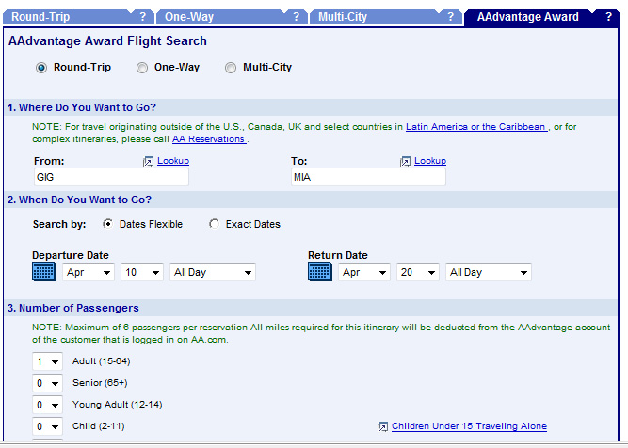Viewport: 628px width, 448px height.
Task: Open departure day dropdown showing 10
Action: tap(142, 272)
